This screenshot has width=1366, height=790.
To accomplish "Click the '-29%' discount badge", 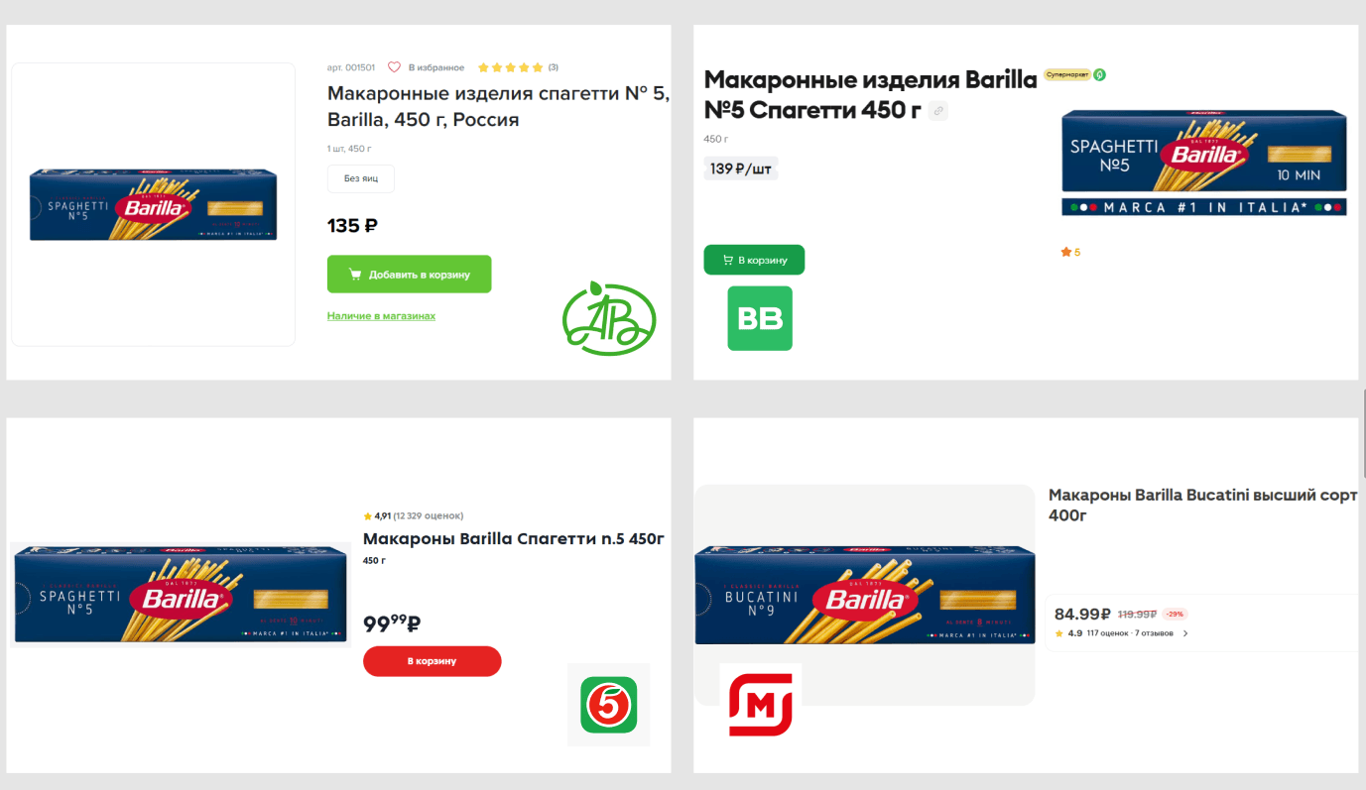I will click(1175, 614).
